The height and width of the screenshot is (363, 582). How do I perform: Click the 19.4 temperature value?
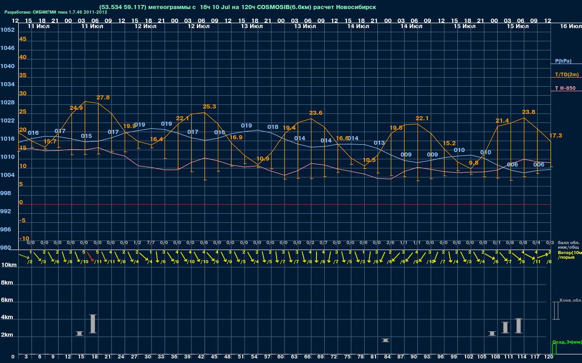(289, 128)
